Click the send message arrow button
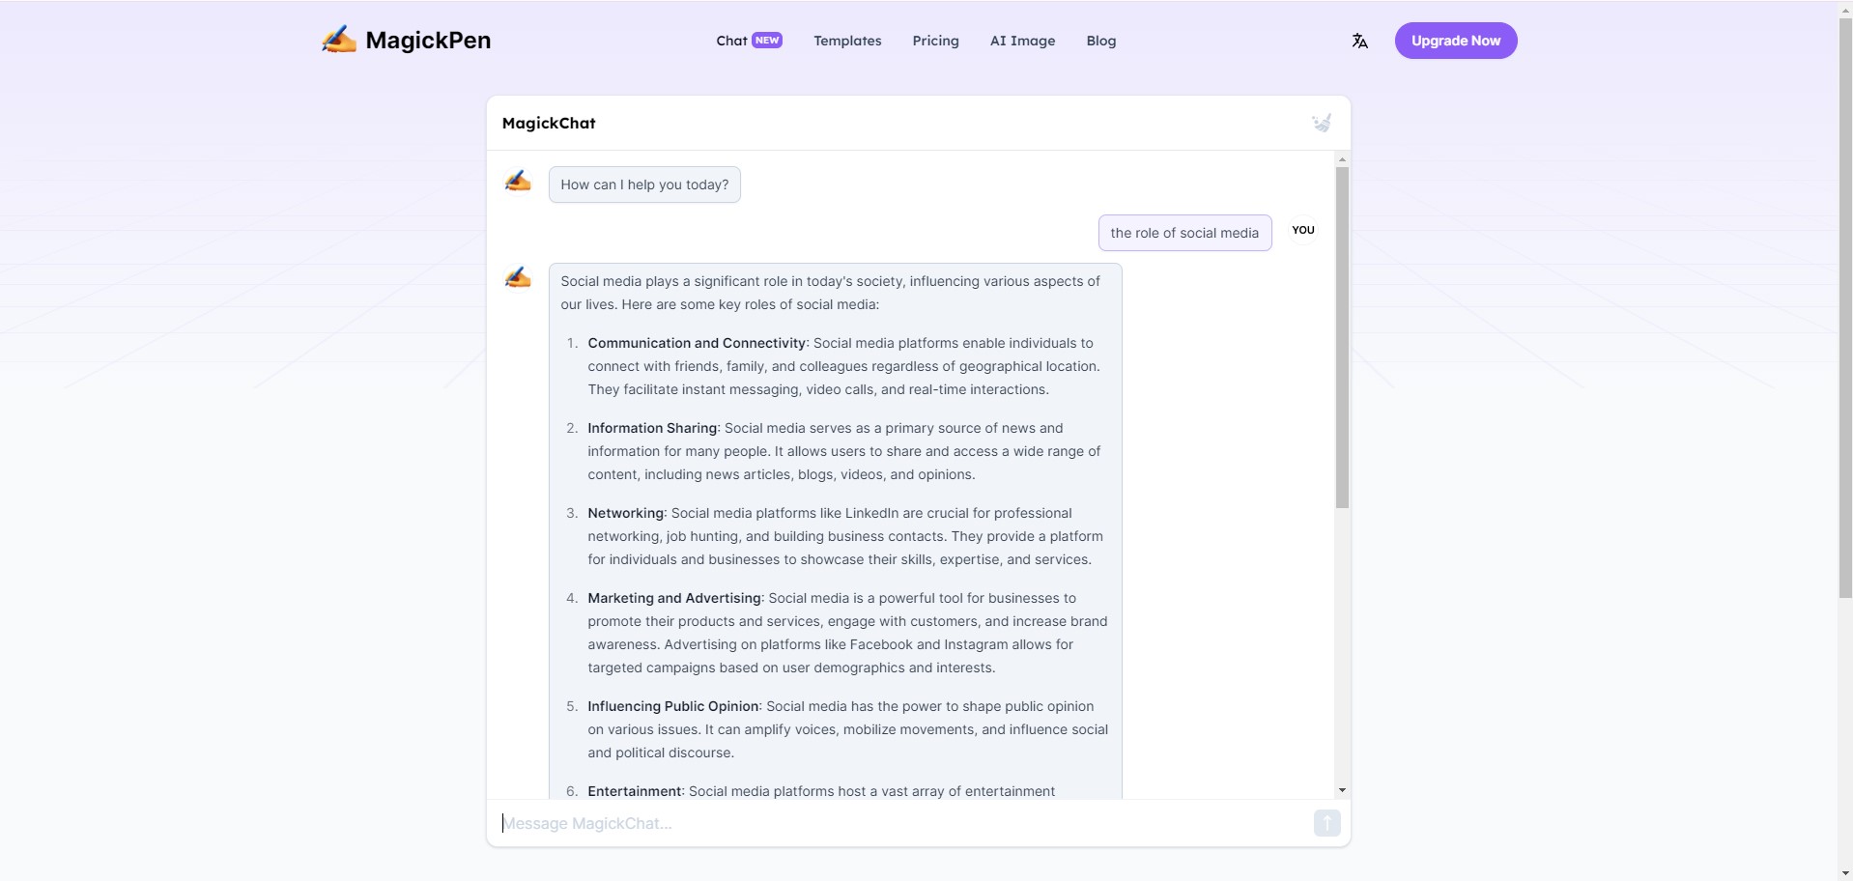 (1326, 823)
